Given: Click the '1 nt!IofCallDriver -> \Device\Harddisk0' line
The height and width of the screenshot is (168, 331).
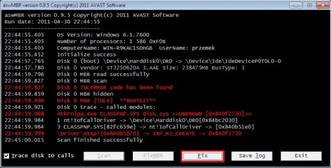Looking at the screenshot, I should [121, 120].
